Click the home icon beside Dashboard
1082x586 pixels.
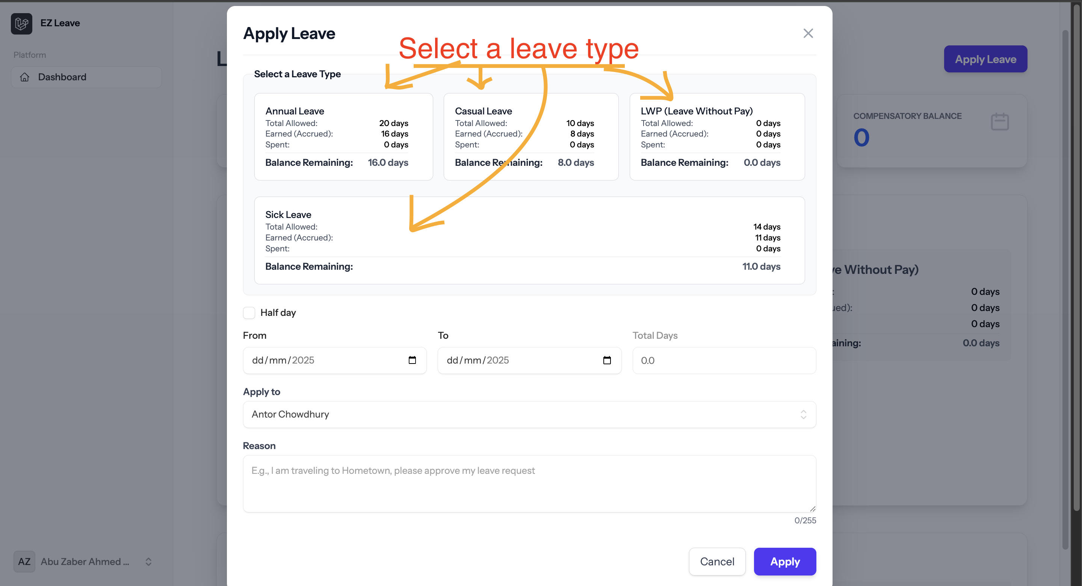(x=25, y=77)
